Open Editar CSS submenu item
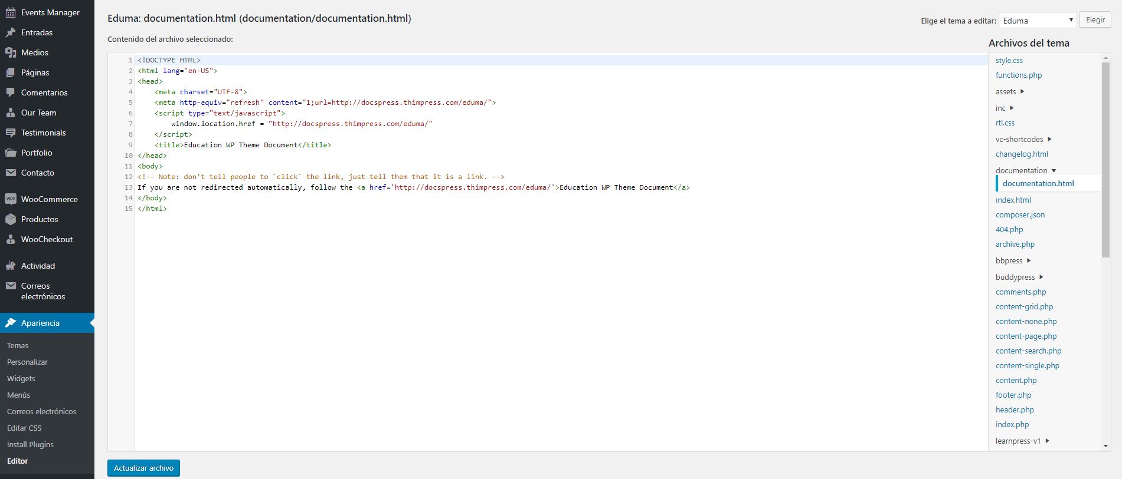 (24, 428)
